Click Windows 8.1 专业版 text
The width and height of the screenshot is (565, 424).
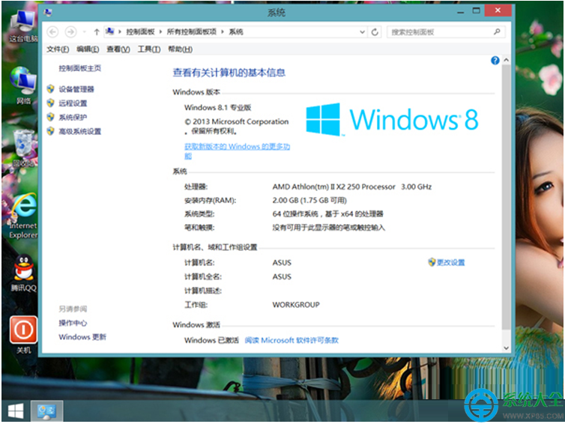217,107
